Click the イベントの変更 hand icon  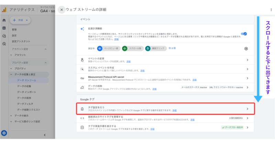point(82,60)
